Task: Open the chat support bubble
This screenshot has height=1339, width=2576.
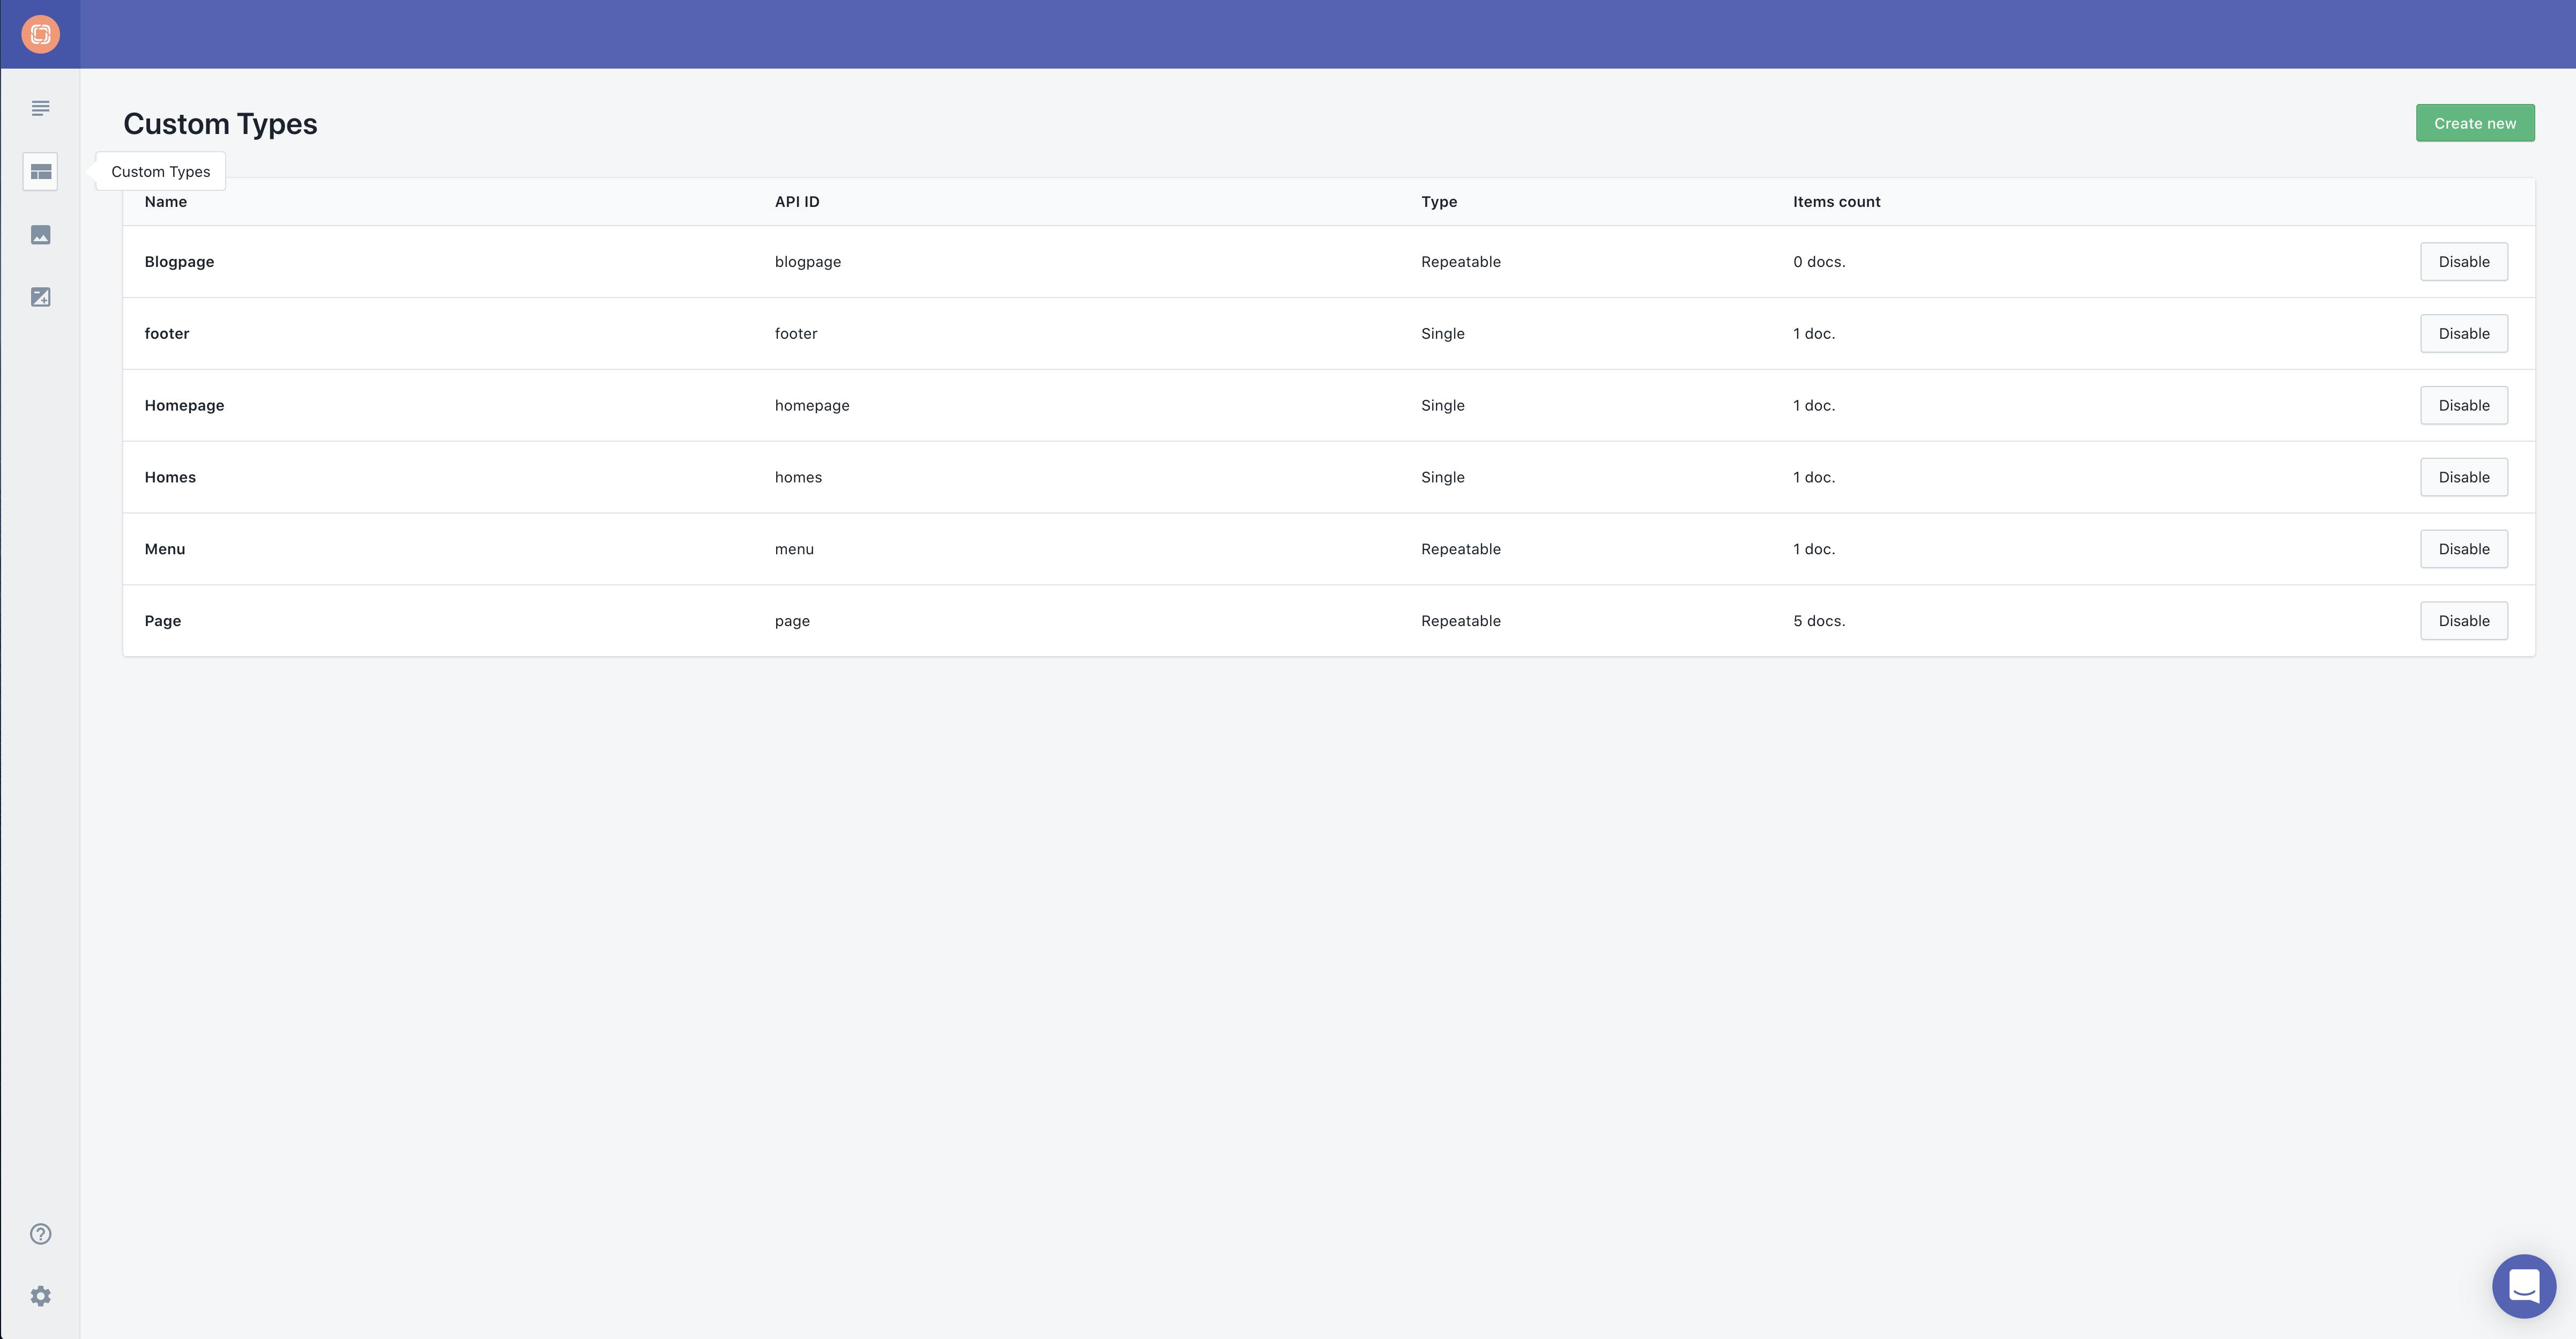Action: (2523, 1286)
